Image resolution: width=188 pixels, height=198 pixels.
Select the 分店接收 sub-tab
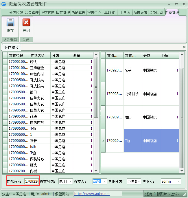12,47
